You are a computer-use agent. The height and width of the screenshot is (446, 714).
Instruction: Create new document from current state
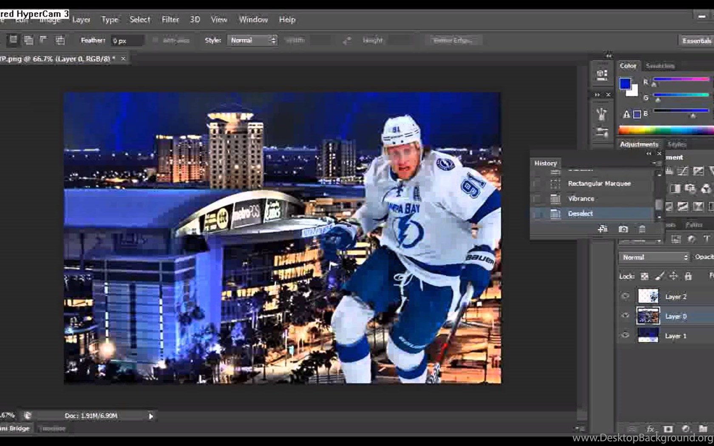pyautogui.click(x=603, y=229)
